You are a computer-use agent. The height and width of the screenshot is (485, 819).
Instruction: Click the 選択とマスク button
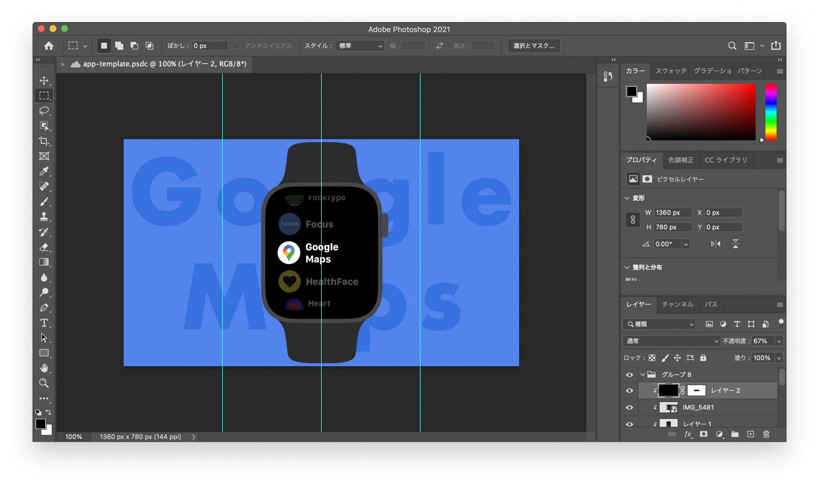pos(534,46)
